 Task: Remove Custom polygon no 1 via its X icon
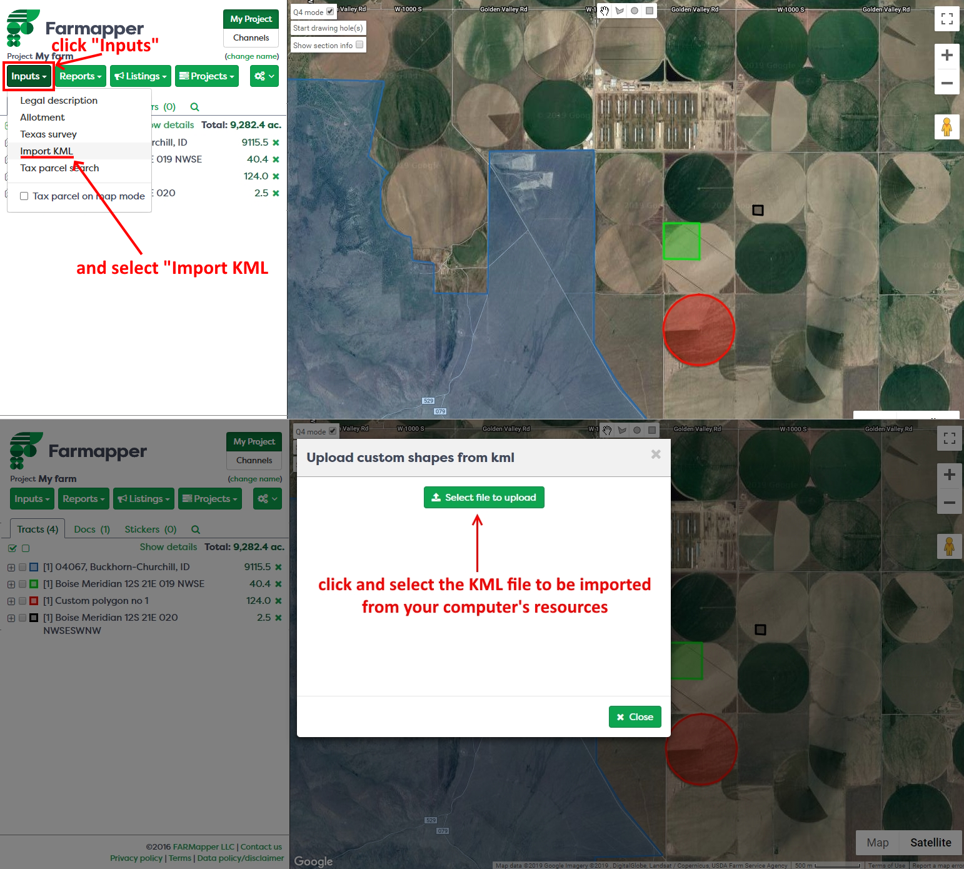pyautogui.click(x=278, y=601)
